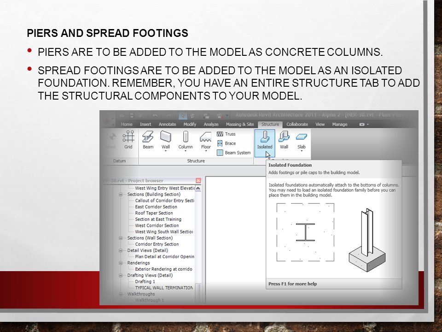Click the Datum panel title label
The image size is (442, 332).
[119, 160]
